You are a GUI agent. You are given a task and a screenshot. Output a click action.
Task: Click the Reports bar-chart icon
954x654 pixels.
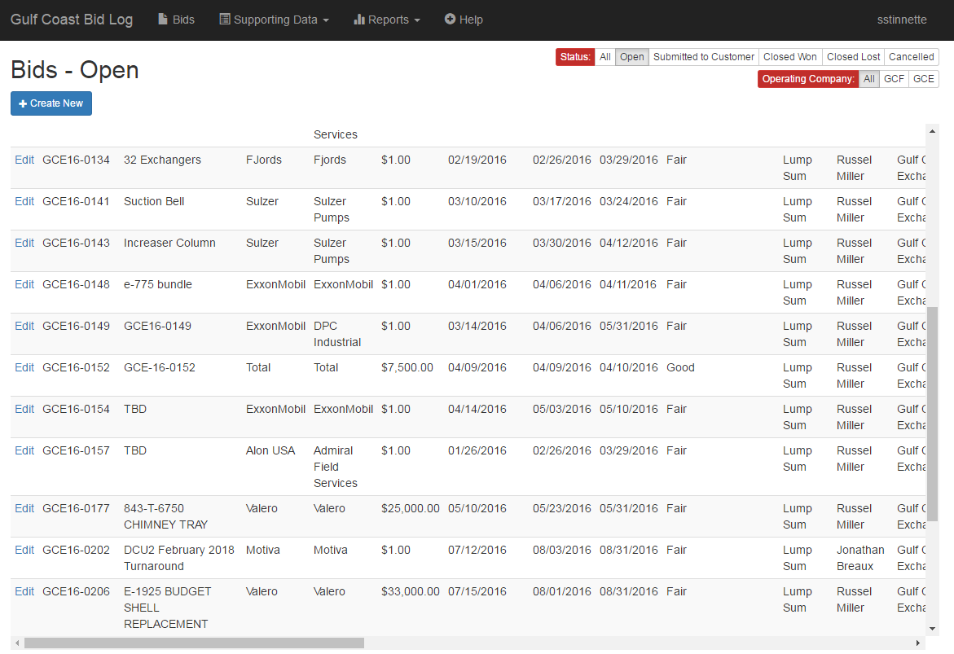click(x=361, y=20)
